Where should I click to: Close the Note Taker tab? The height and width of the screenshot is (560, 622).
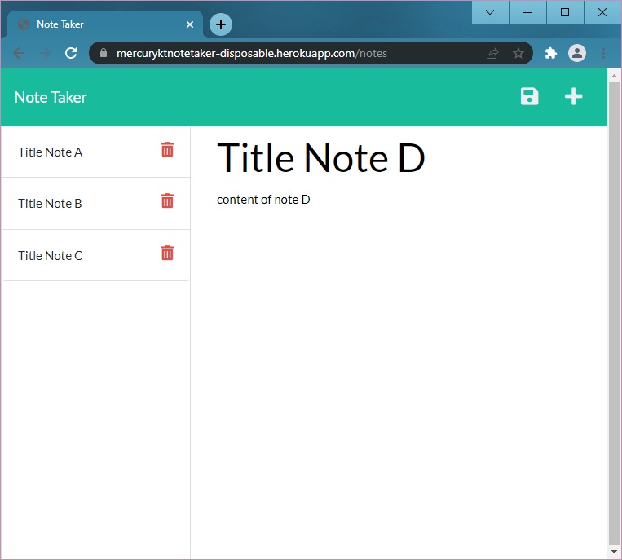click(190, 24)
